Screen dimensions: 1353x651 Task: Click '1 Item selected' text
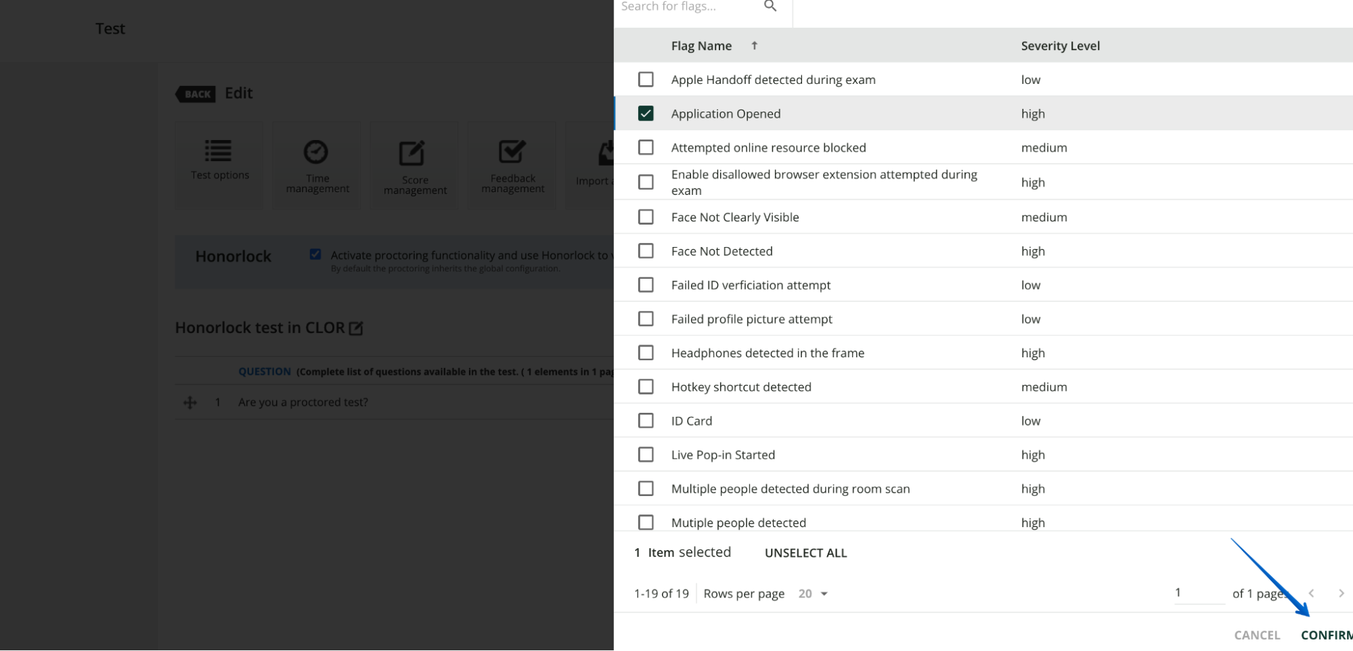(x=682, y=552)
